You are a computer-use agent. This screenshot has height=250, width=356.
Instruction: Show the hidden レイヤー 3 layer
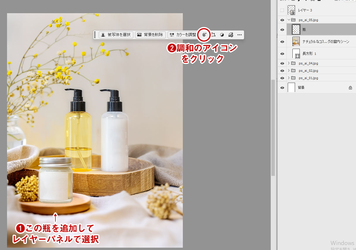(282, 10)
